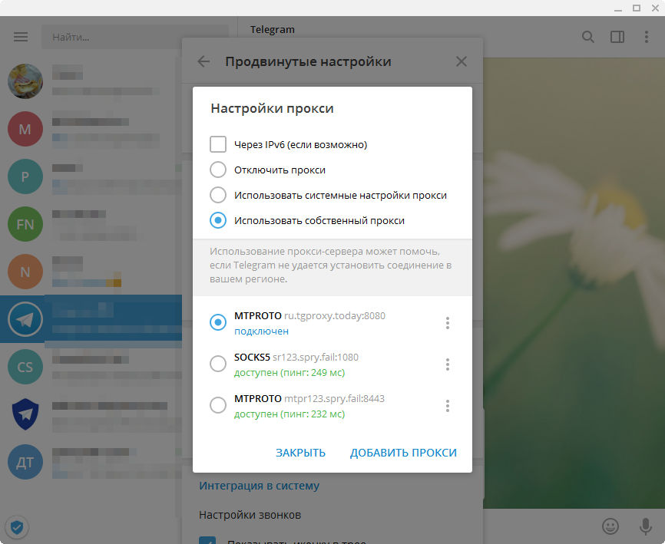
Task: Select system proxy settings radio option
Action: 218,196
